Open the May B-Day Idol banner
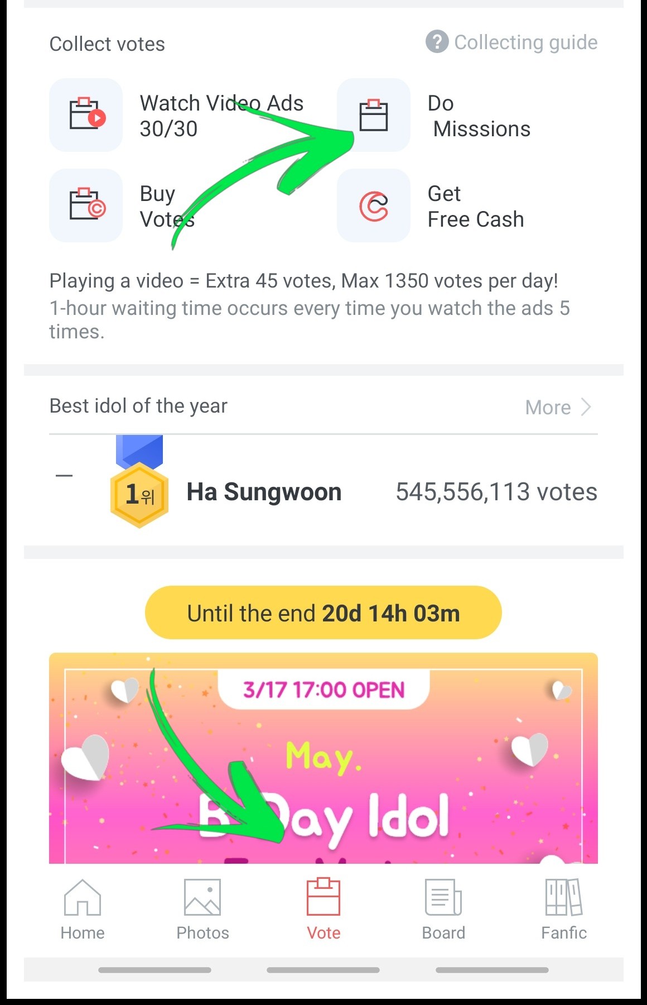Screen dimensions: 647x1005 point(323,758)
